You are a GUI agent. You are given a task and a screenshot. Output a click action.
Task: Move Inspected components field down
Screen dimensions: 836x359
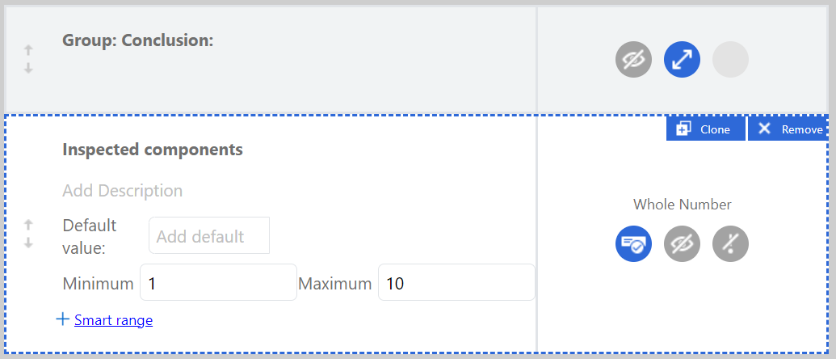(x=28, y=243)
